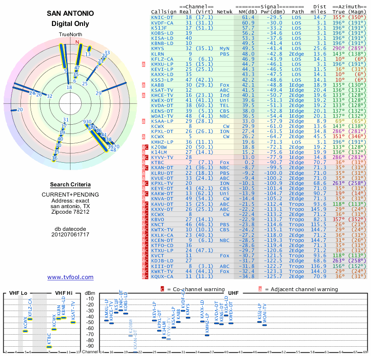Click adjacent warning marker on KABB row
The width and height of the screenshot is (371, 356).
click(143, 85)
